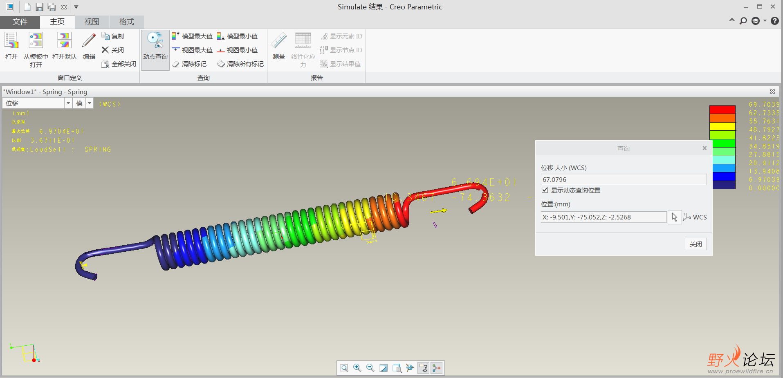The height and width of the screenshot is (378, 783).
Task: Show 视图最大值 (View max) marker
Action: point(192,50)
